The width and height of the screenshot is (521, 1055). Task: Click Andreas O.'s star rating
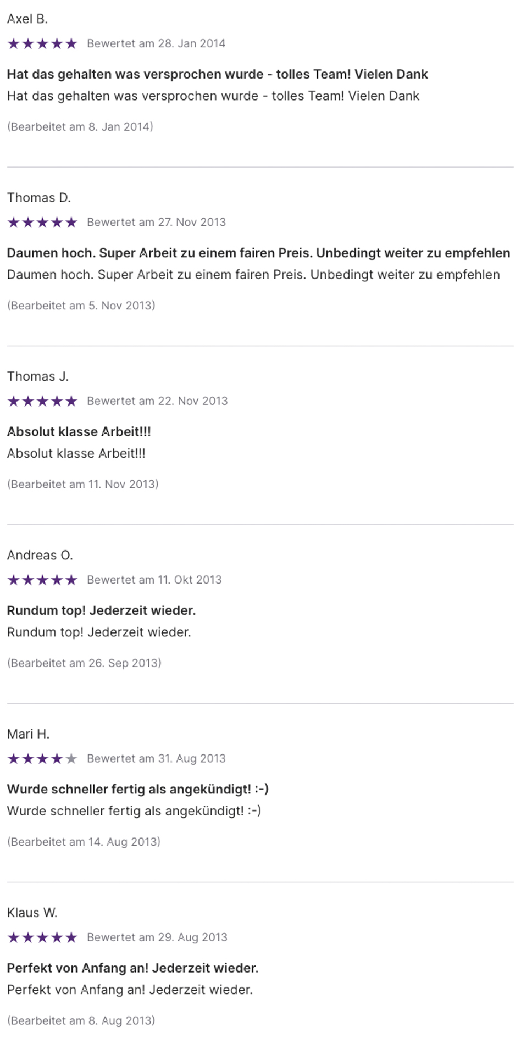[x=42, y=580]
